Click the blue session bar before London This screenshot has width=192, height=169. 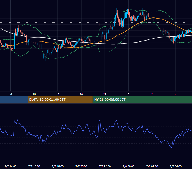[x=14, y=99]
